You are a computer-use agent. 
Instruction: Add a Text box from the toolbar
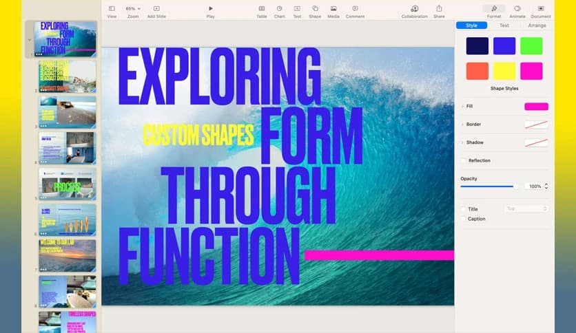click(297, 8)
